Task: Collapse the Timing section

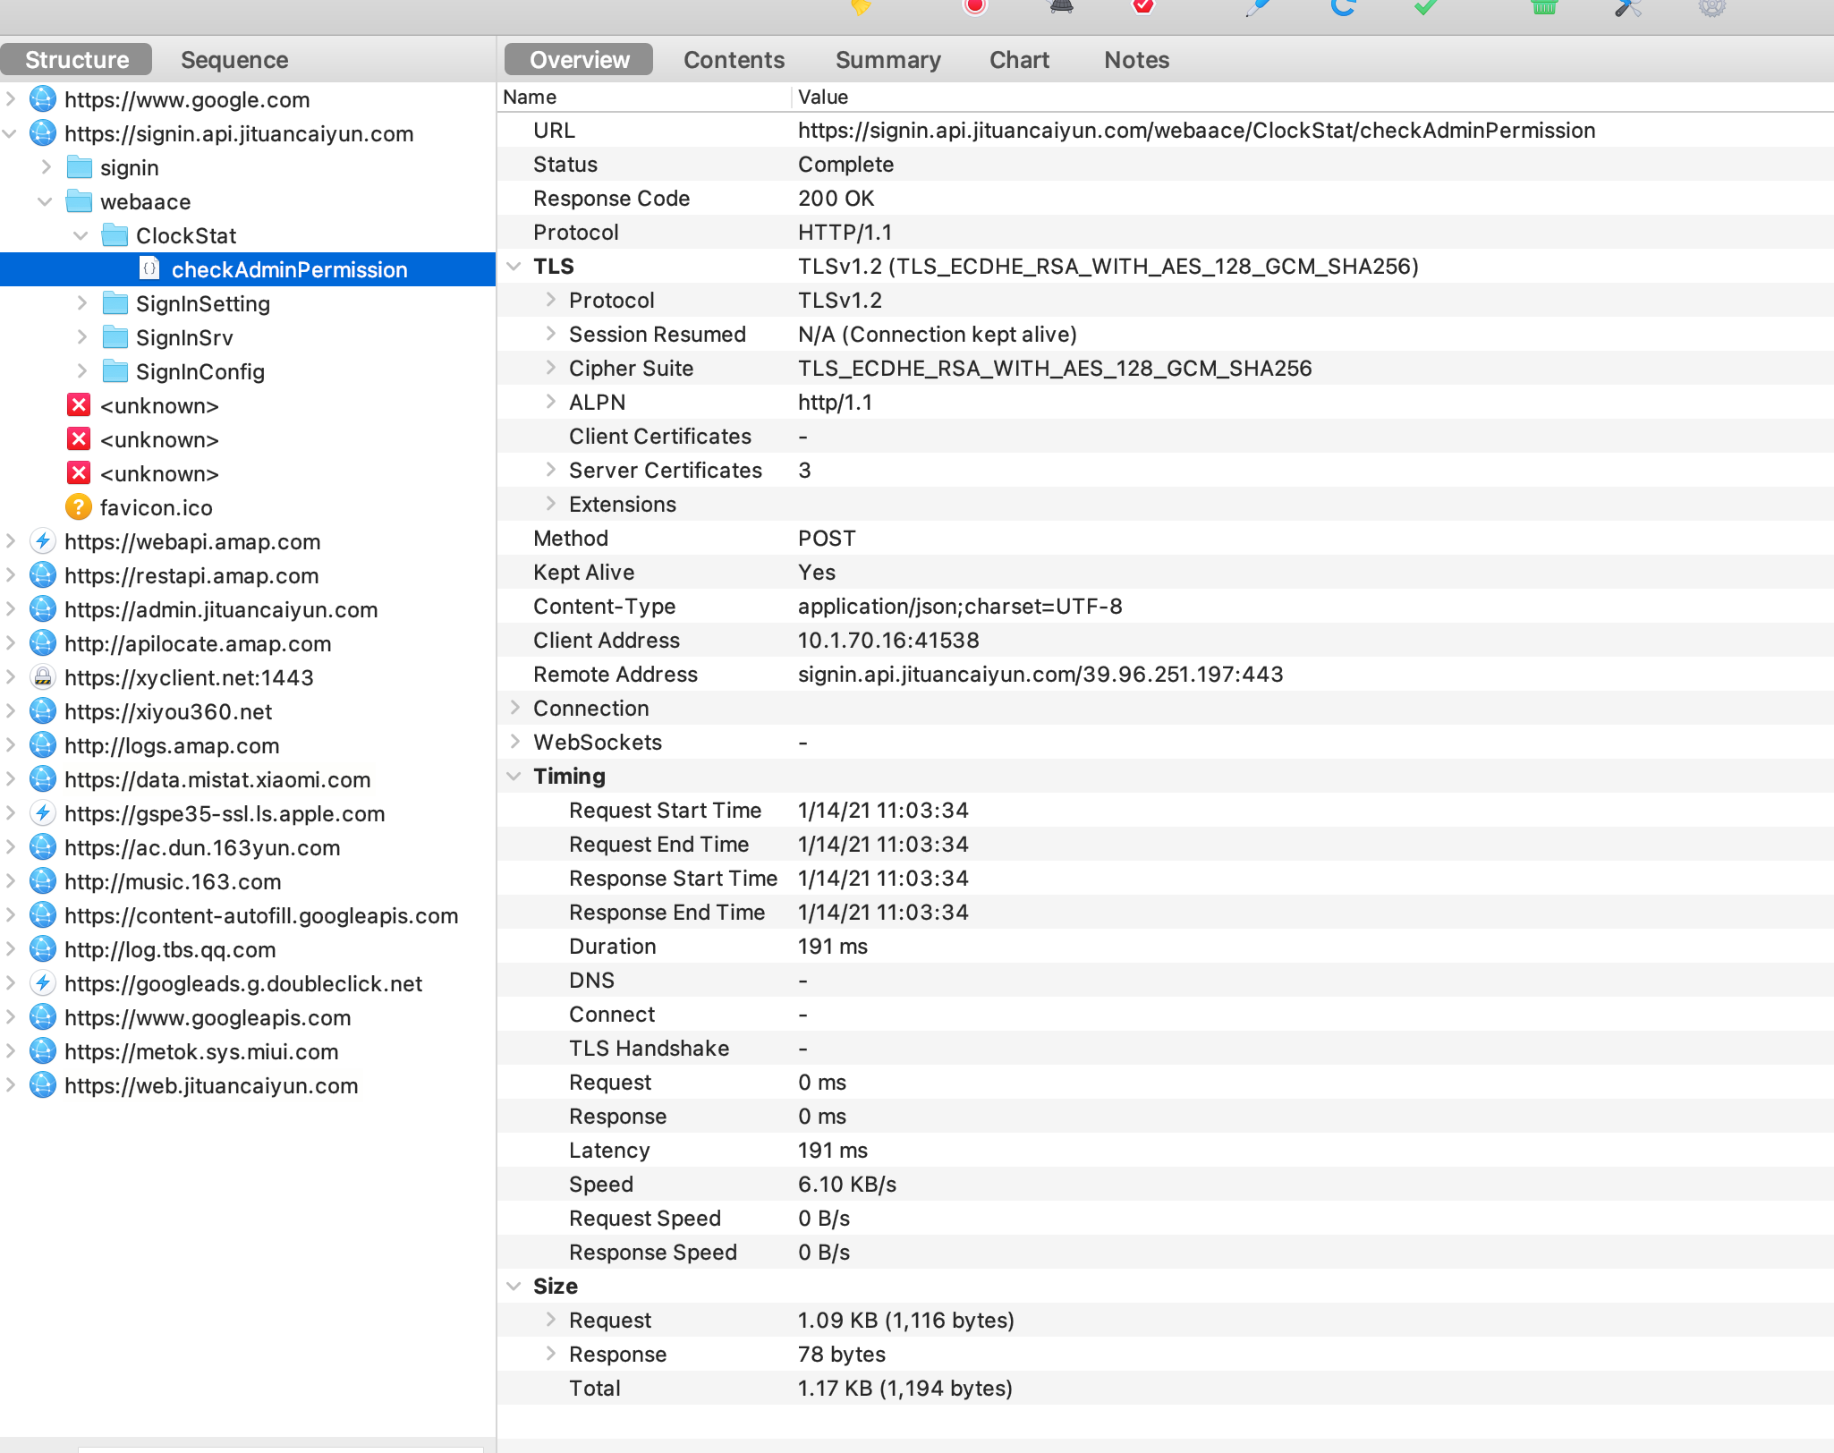Action: click(514, 776)
